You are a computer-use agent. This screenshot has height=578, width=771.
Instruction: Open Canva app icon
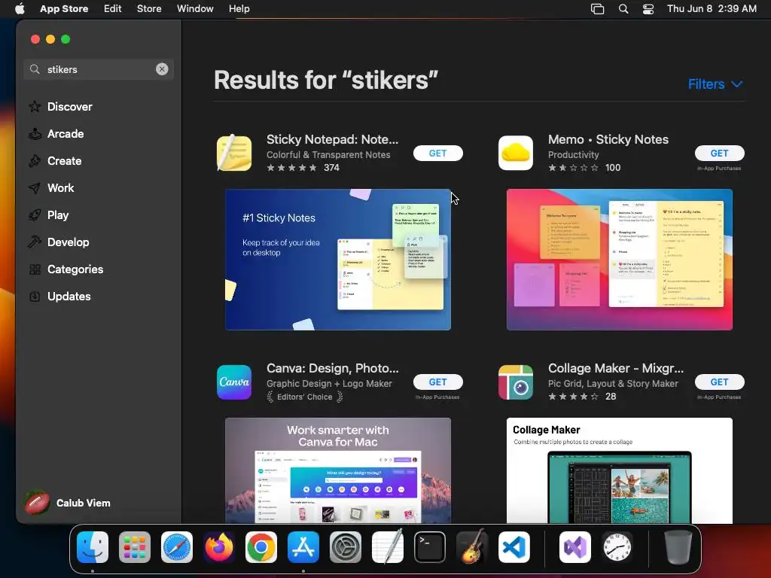click(234, 382)
